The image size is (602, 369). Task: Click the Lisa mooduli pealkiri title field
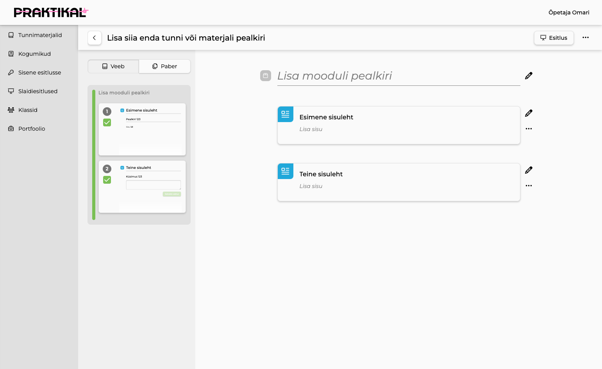point(398,76)
